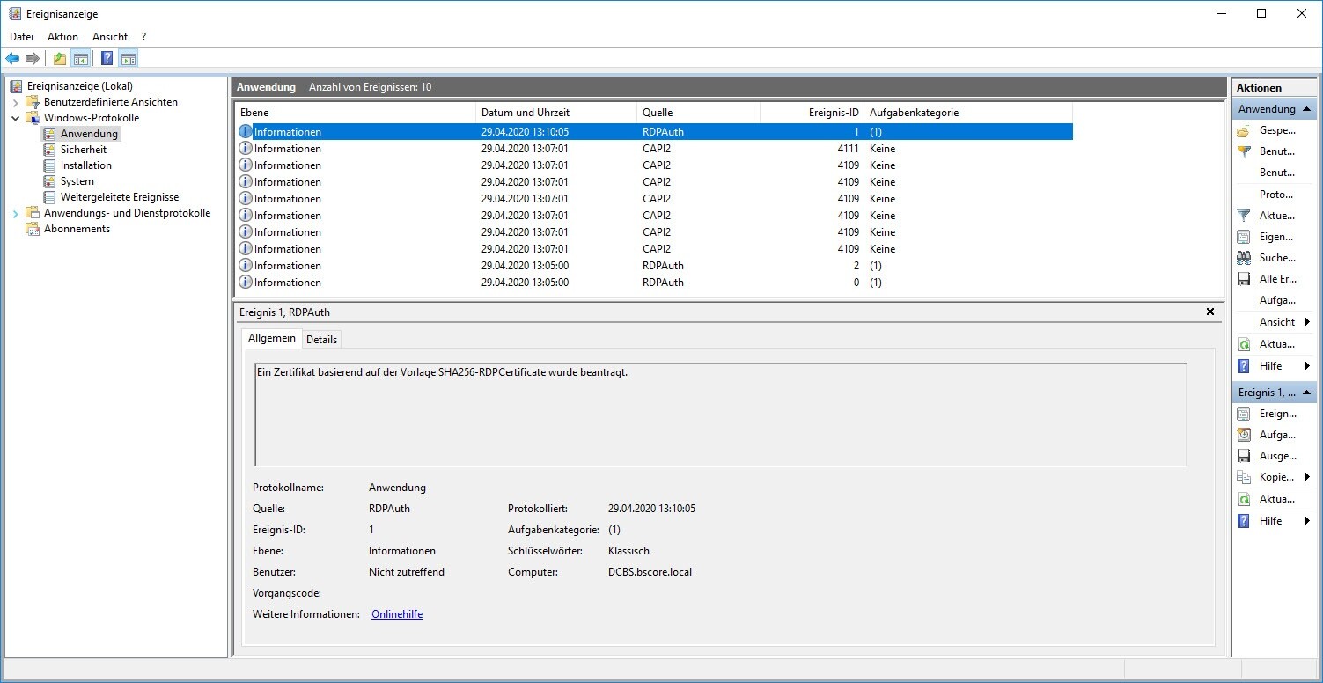The height and width of the screenshot is (683, 1323).
Task: Open the Aktion menu
Action: tap(62, 37)
